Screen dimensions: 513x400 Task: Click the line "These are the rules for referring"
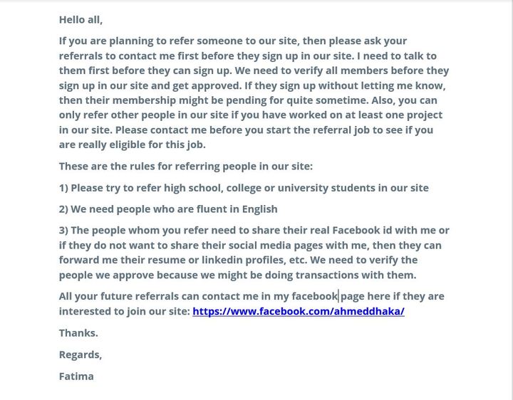pos(186,167)
